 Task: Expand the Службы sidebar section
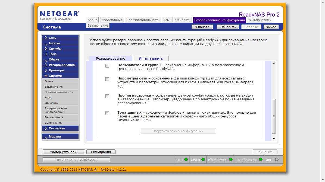coord(60,49)
